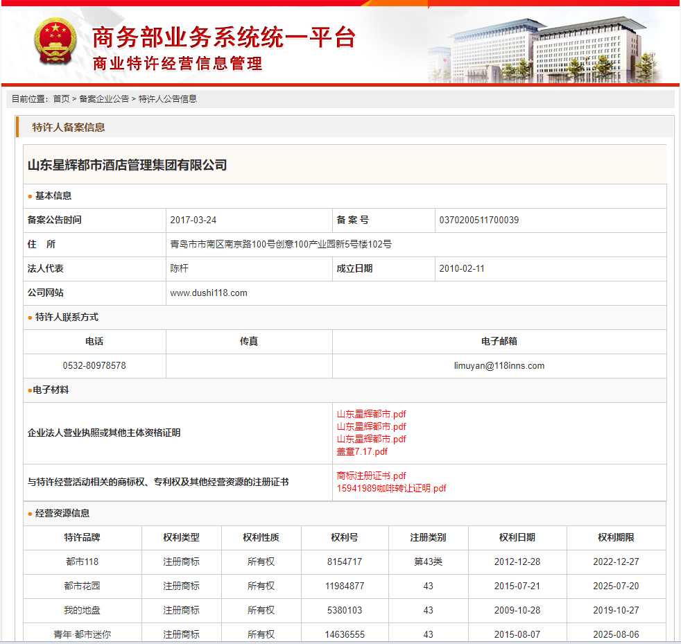Open 备案企业公告 breadcrumb link
681x644 pixels.
pyautogui.click(x=104, y=99)
